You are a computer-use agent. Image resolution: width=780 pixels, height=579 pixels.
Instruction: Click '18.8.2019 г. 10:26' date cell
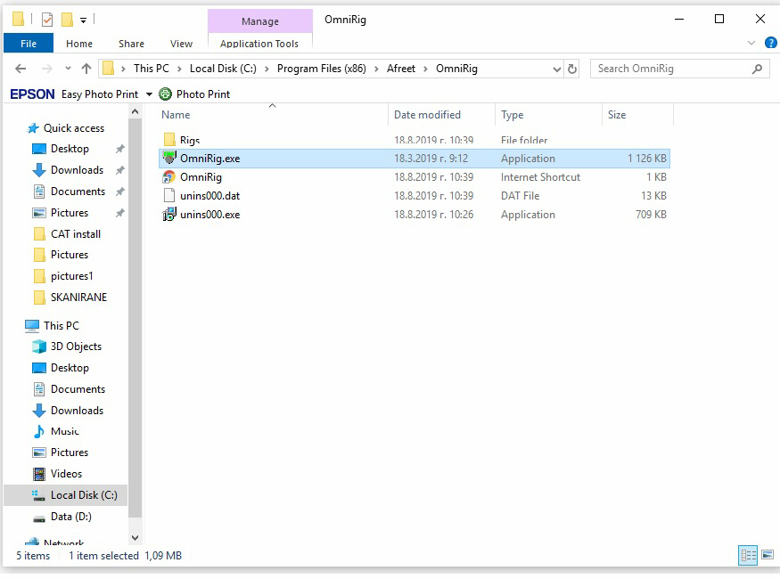[434, 215]
